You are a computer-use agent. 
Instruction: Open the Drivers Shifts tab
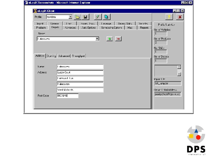(125, 24)
